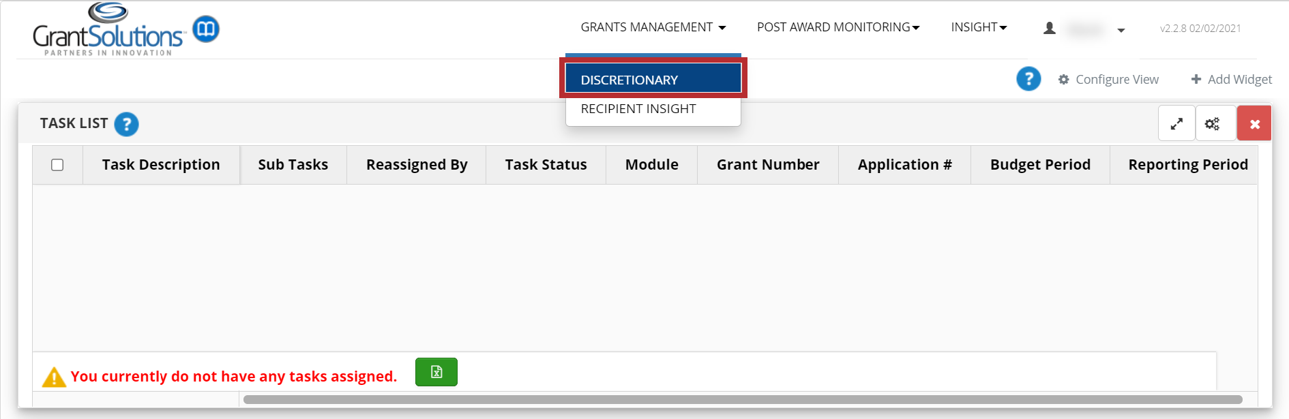
Task: Export task list to Excel
Action: point(436,372)
